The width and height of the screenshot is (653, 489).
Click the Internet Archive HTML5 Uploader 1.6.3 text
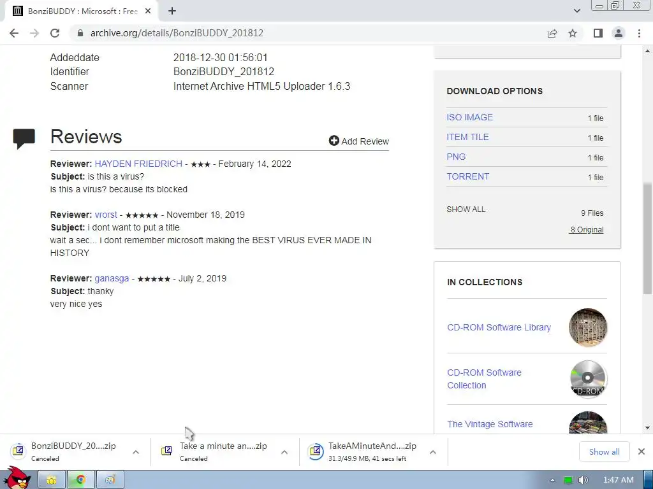(261, 86)
